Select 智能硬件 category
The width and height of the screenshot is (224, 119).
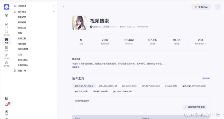coord(22,17)
